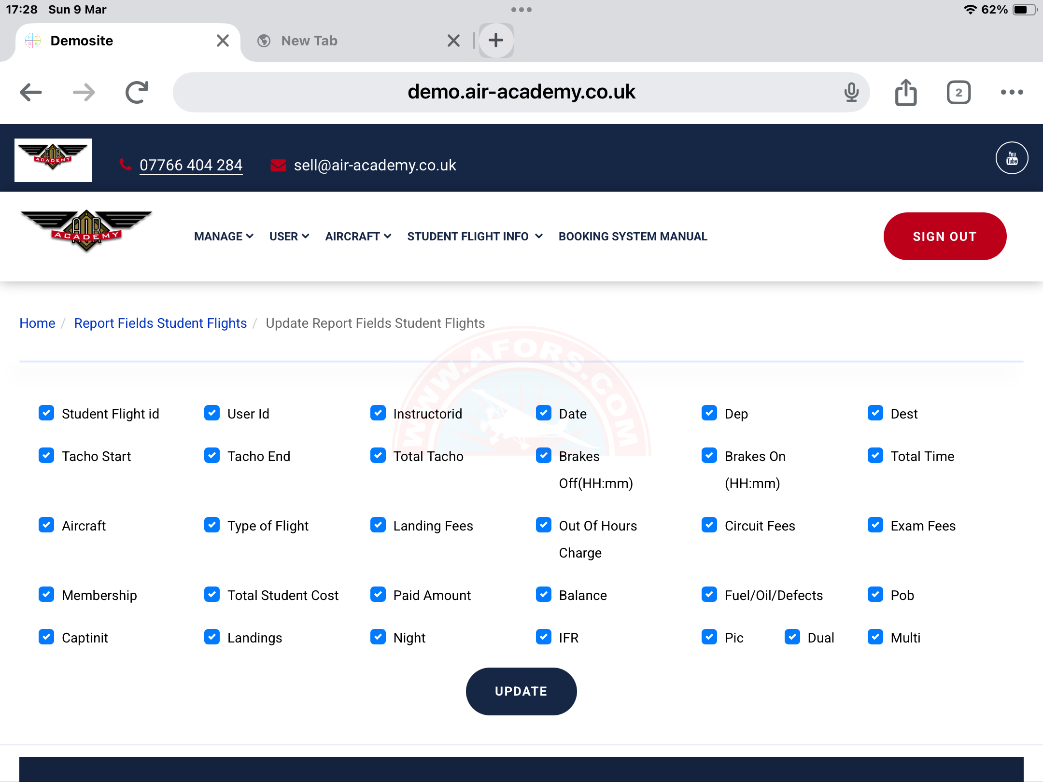This screenshot has height=782, width=1043.
Task: Open the AIRCRAFT dropdown menu
Action: (x=358, y=237)
